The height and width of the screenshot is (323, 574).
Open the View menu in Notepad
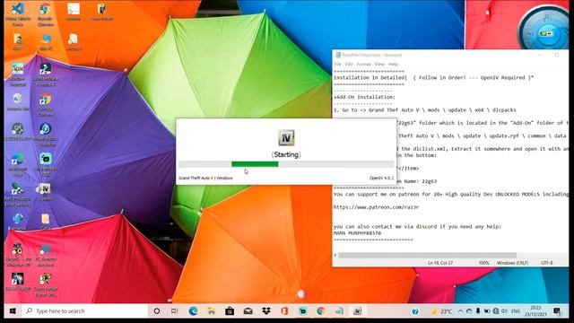[x=379, y=64]
